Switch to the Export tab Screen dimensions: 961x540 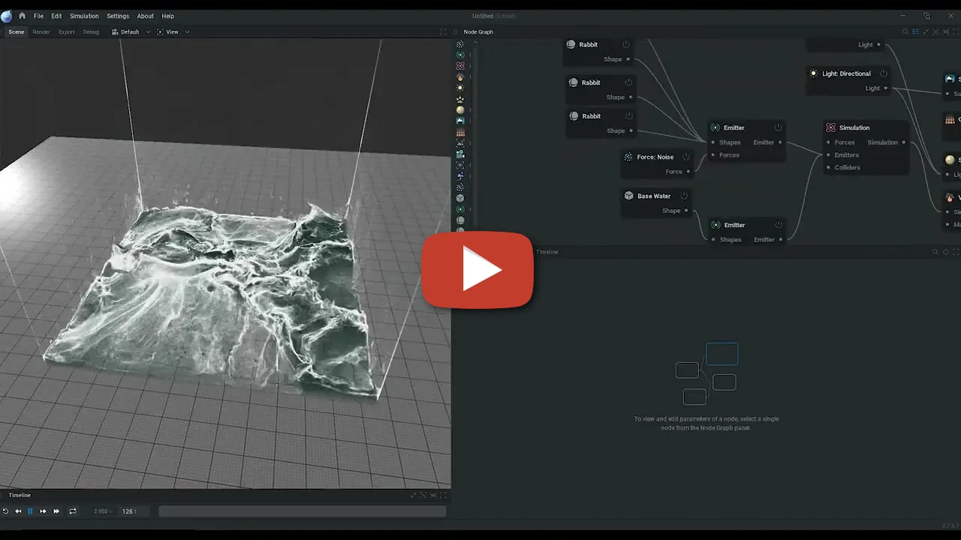[x=67, y=32]
